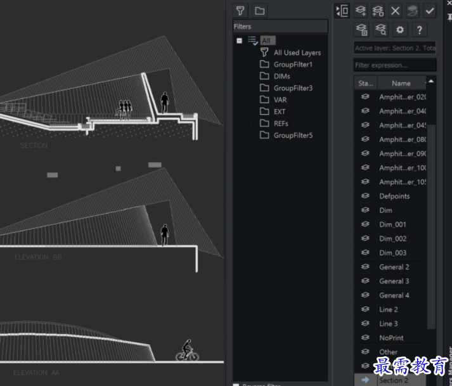The image size is (452, 386).
Task: Click the new group filter folder icon
Action: click(x=259, y=11)
